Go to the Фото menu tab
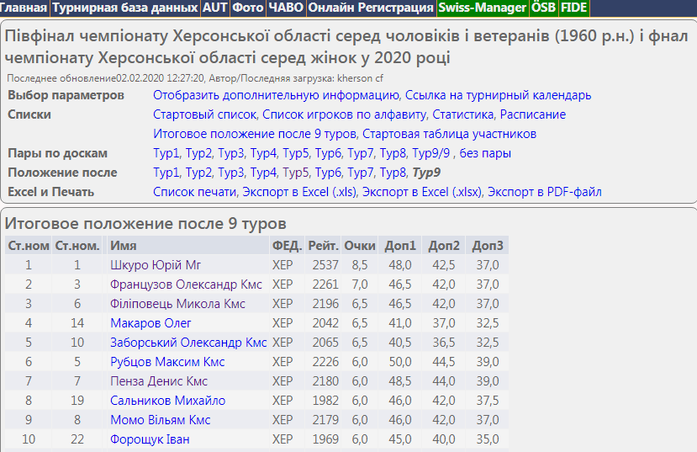This screenshot has height=452, width=697. tap(247, 8)
